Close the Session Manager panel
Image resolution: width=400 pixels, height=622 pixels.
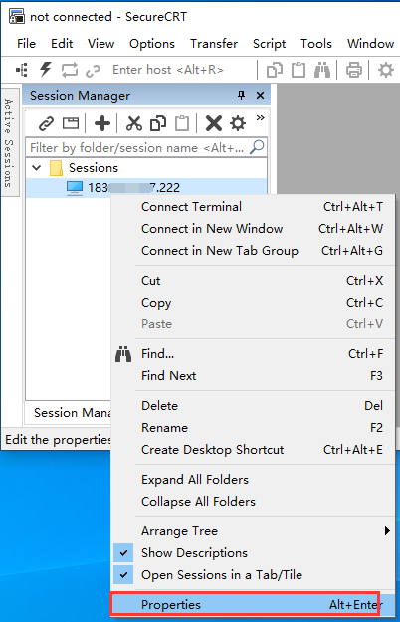(x=260, y=96)
